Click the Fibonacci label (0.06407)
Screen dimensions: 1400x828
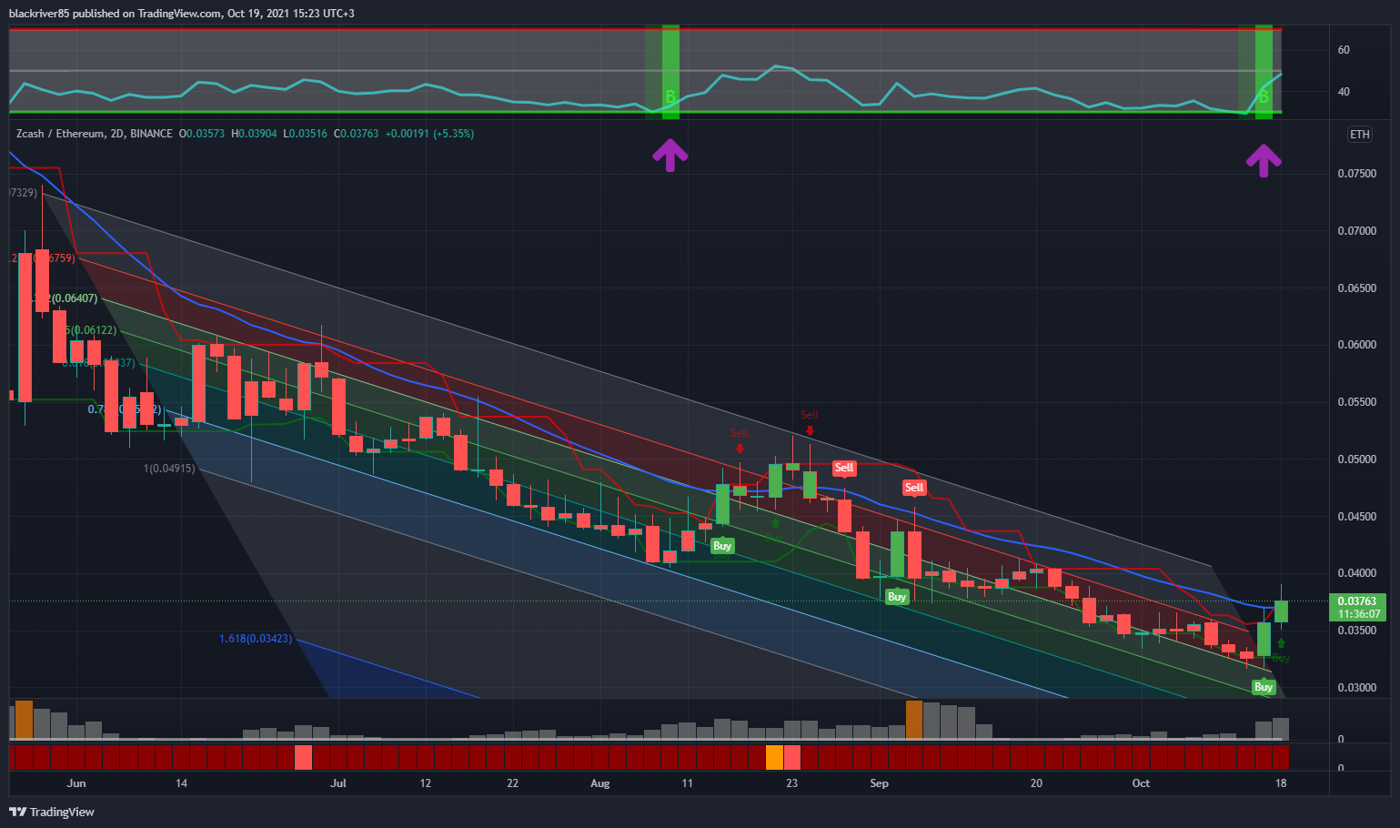pos(75,298)
